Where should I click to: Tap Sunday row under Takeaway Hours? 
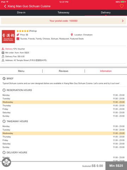click(64, 147)
